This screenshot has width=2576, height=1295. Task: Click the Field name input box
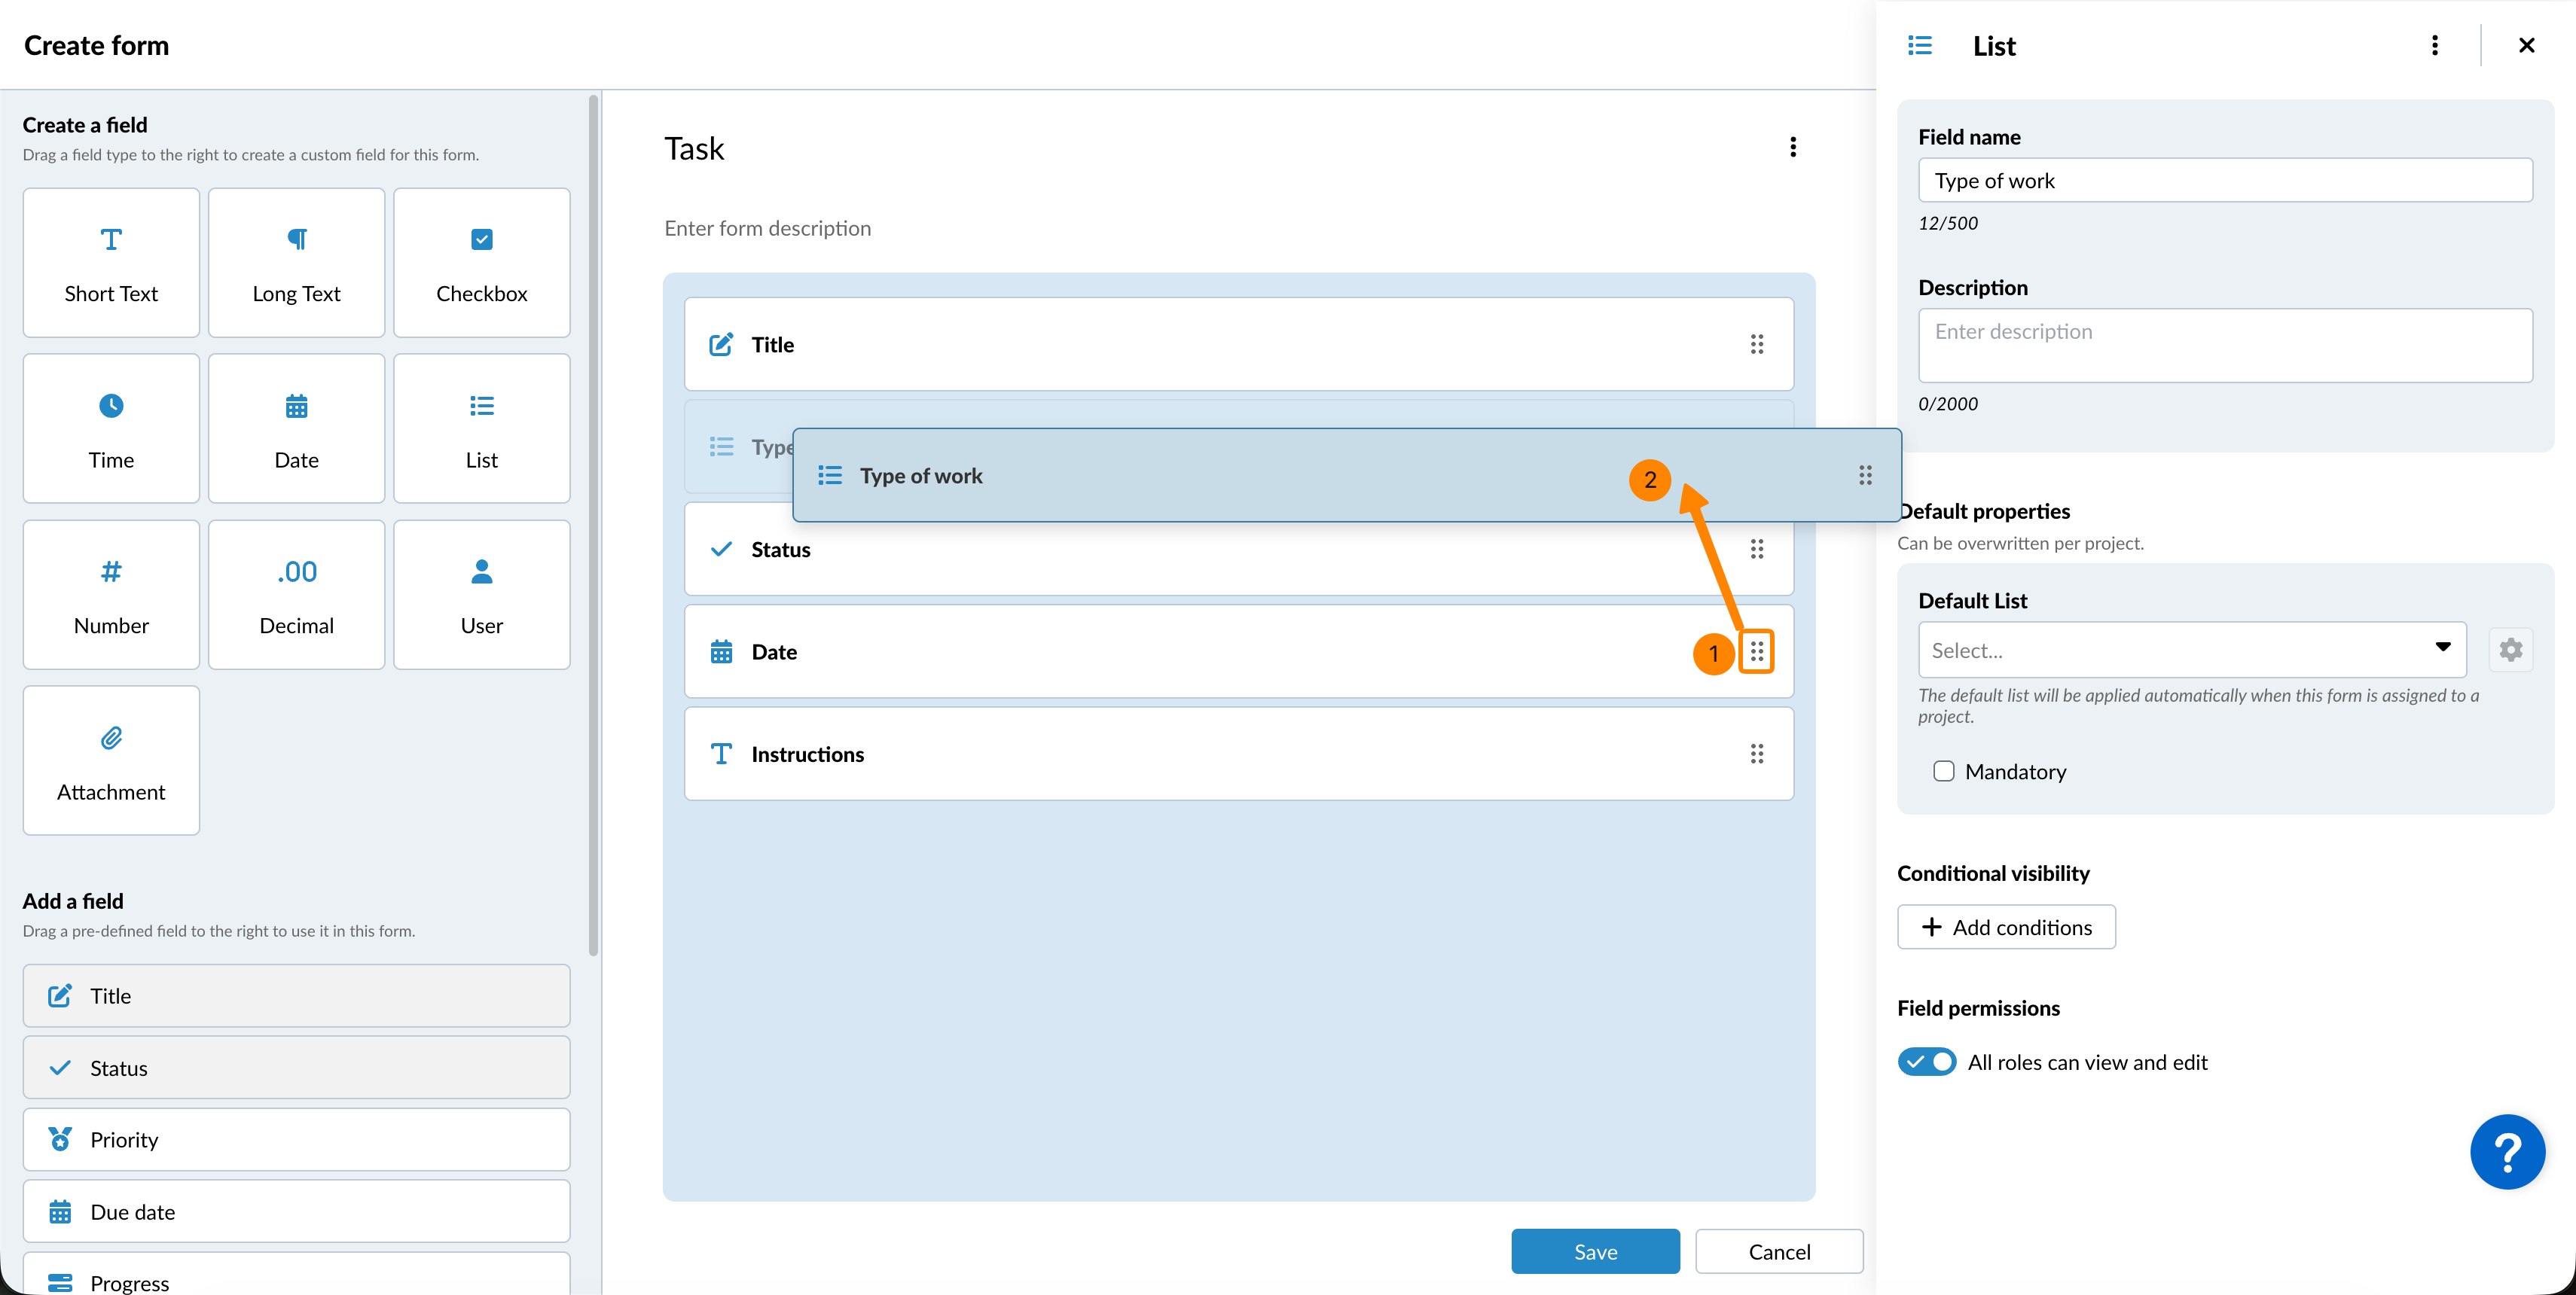2224,181
